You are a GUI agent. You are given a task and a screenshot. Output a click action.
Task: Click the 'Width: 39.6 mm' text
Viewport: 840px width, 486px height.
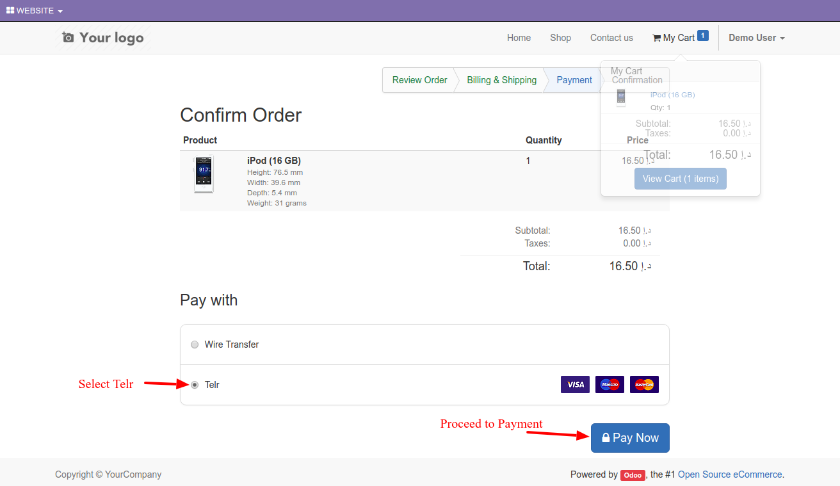(x=273, y=182)
